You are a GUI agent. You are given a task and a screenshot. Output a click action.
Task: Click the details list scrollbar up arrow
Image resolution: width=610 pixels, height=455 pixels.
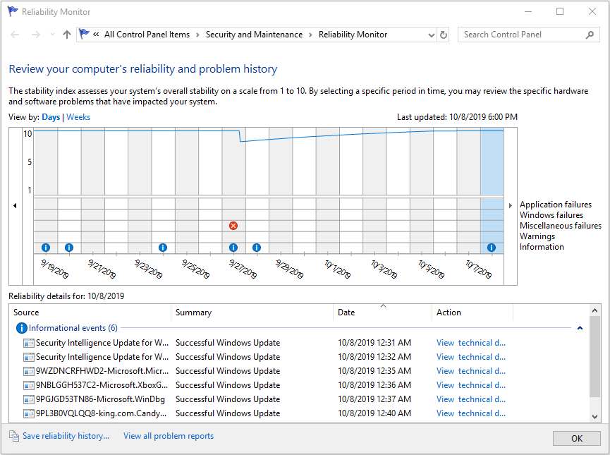[594, 310]
